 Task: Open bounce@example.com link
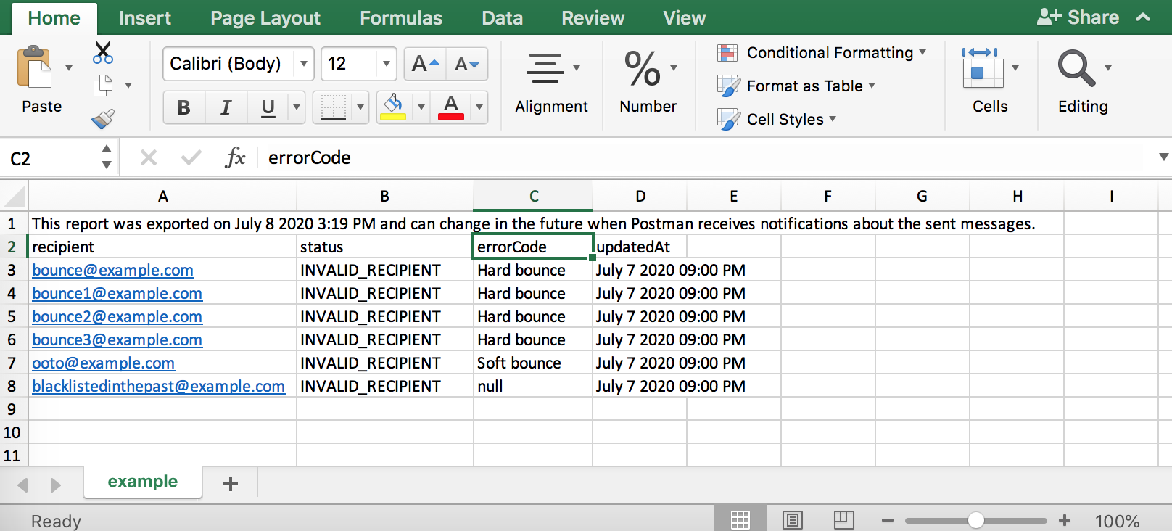(x=112, y=271)
